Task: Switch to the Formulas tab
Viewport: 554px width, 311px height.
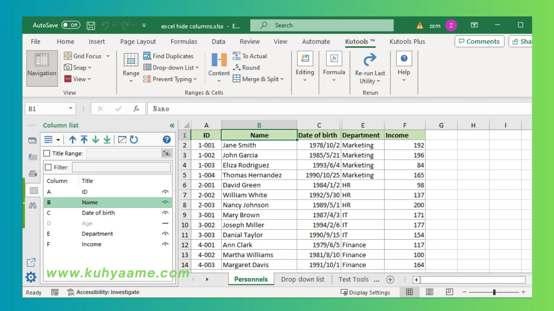Action: (184, 41)
